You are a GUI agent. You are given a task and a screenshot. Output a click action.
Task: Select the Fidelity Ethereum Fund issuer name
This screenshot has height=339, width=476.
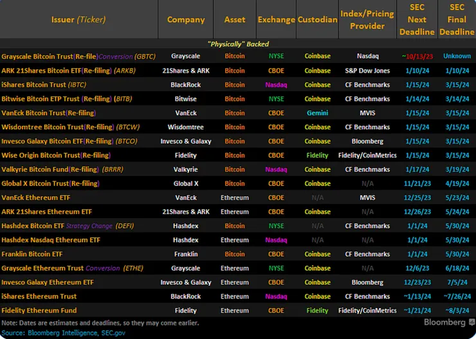click(39, 311)
